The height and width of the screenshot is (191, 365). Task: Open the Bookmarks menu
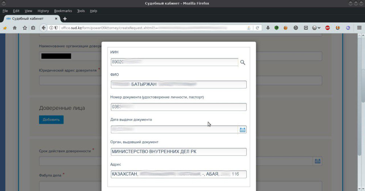[63, 11]
